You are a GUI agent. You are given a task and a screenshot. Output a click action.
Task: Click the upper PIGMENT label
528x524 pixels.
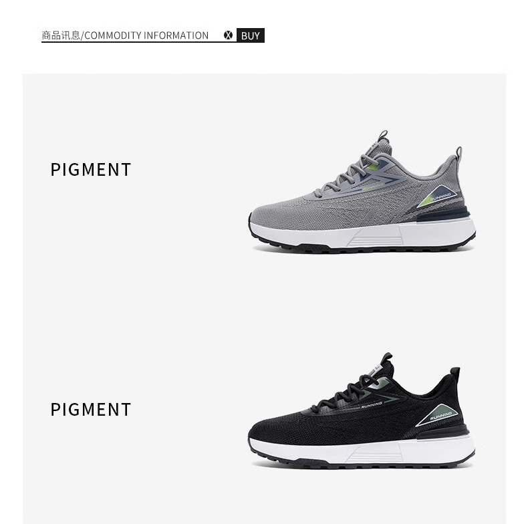tap(91, 169)
